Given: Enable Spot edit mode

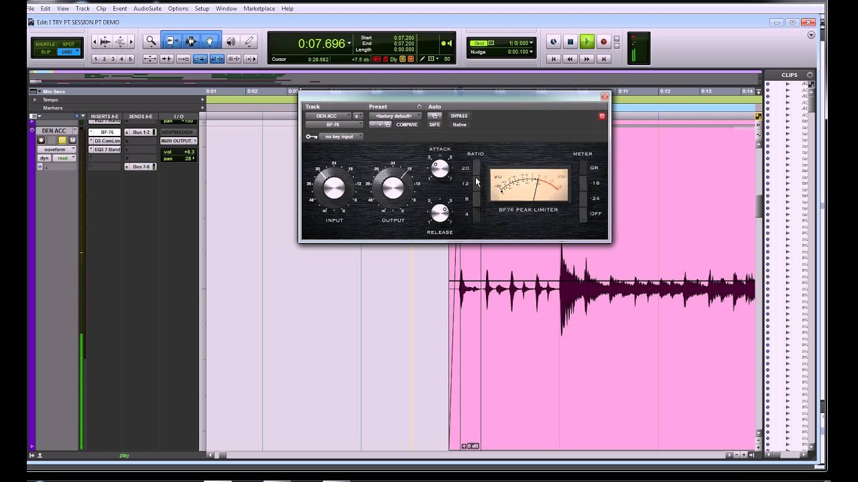Looking at the screenshot, I should click(68, 44).
